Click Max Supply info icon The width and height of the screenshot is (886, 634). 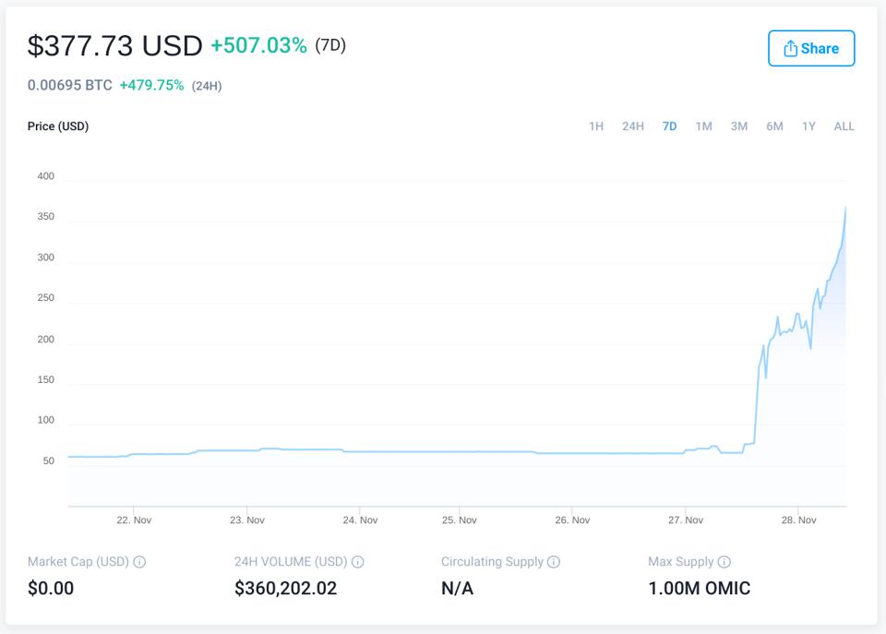tap(724, 562)
